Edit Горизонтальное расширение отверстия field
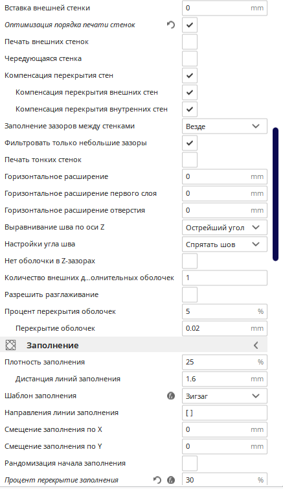This screenshot has height=489, width=283. click(225, 210)
